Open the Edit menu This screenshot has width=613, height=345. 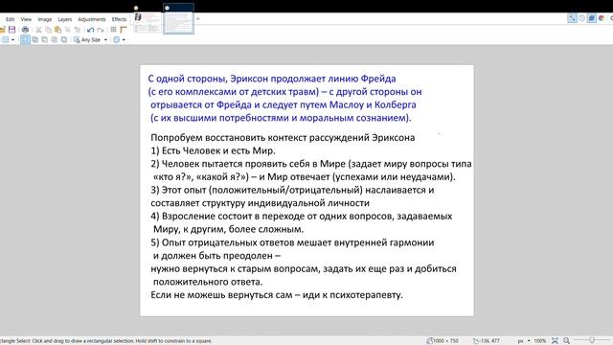tap(11, 19)
